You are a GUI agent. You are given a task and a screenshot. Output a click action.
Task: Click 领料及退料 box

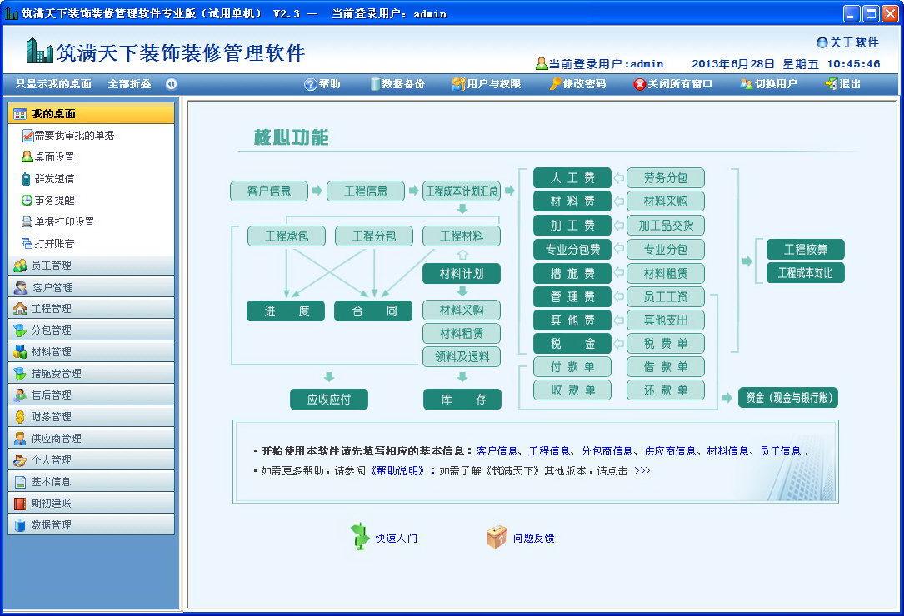462,356
